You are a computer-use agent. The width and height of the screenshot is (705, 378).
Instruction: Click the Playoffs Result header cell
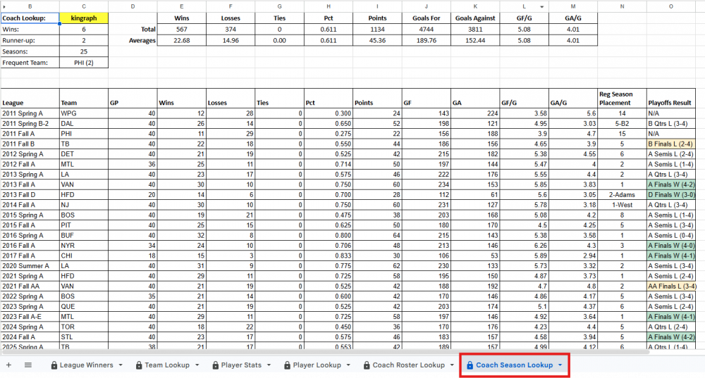point(671,98)
